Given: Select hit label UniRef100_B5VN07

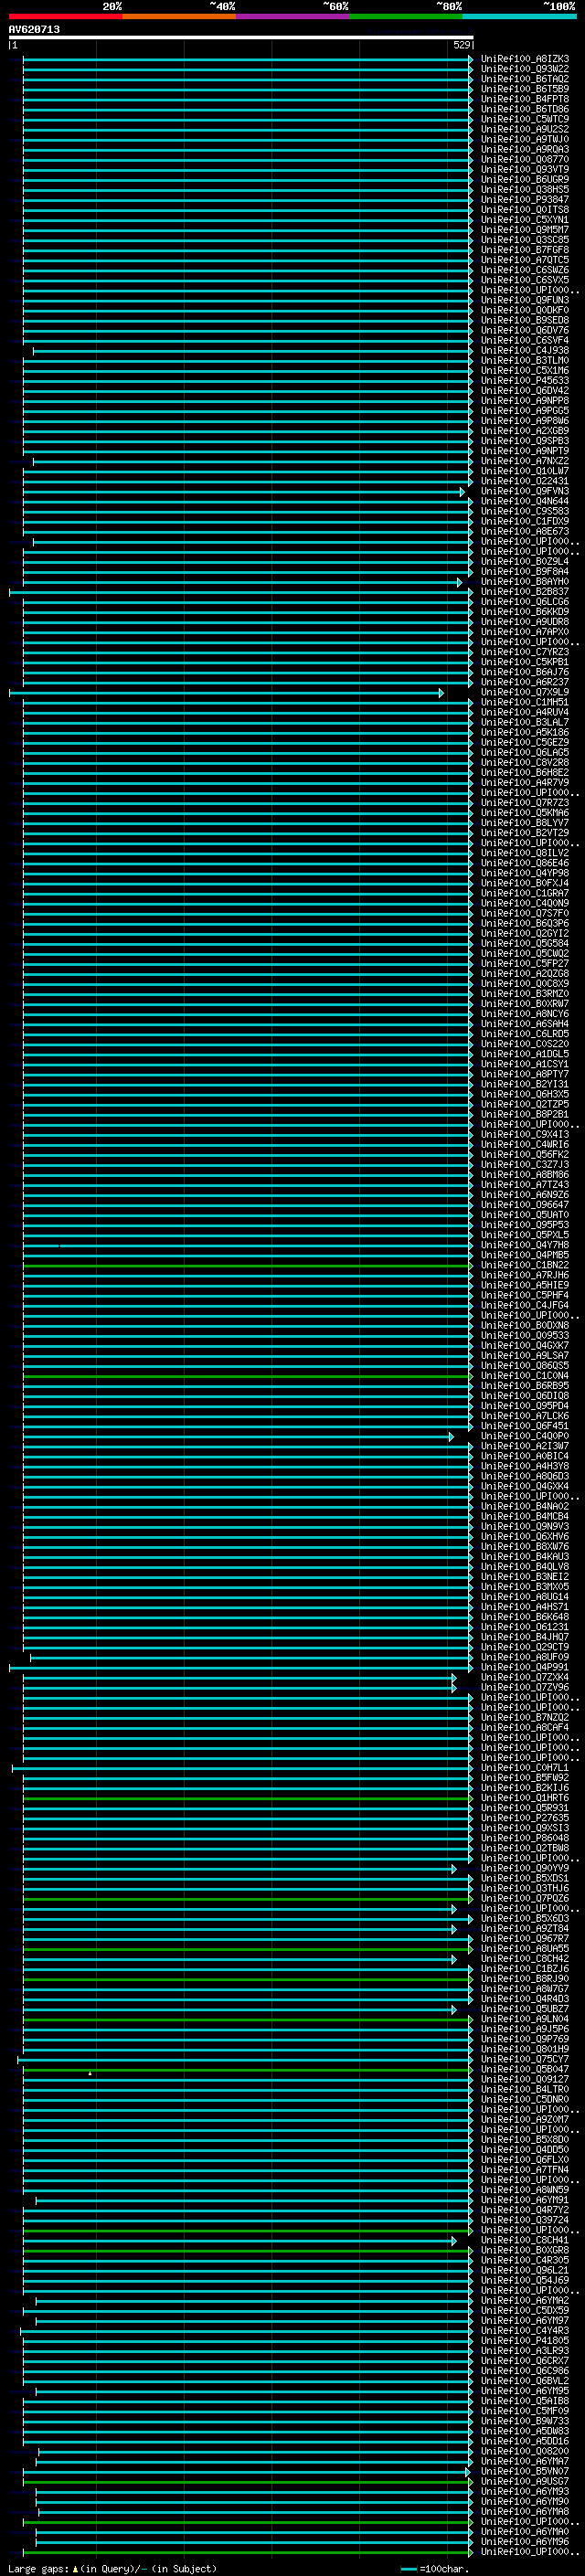Looking at the screenshot, I should pyautogui.click(x=524, y=2472).
